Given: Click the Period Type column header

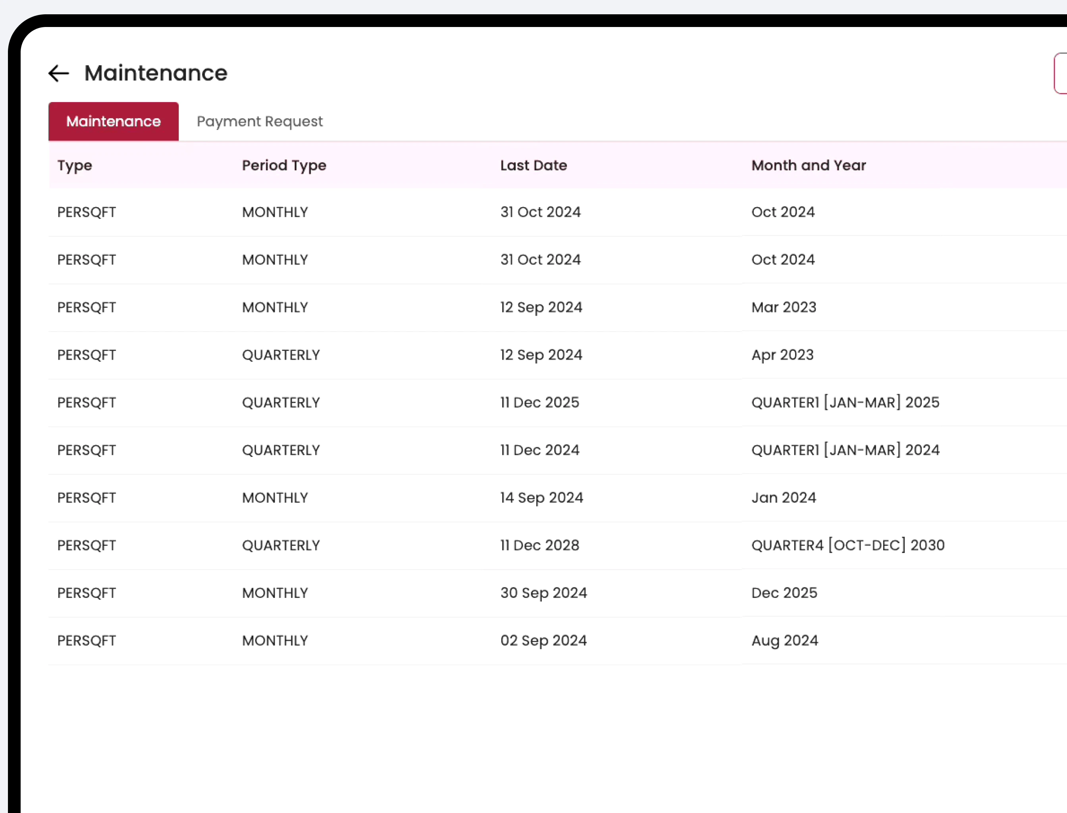Looking at the screenshot, I should [x=284, y=166].
